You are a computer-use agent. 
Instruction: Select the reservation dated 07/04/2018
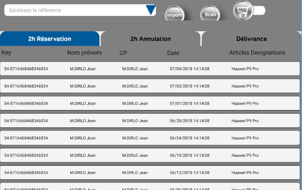click(150, 69)
